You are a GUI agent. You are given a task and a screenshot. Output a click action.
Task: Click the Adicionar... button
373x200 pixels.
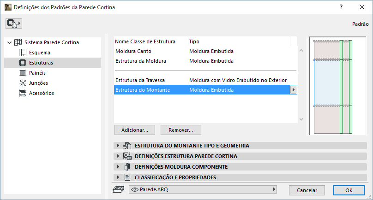pos(135,130)
